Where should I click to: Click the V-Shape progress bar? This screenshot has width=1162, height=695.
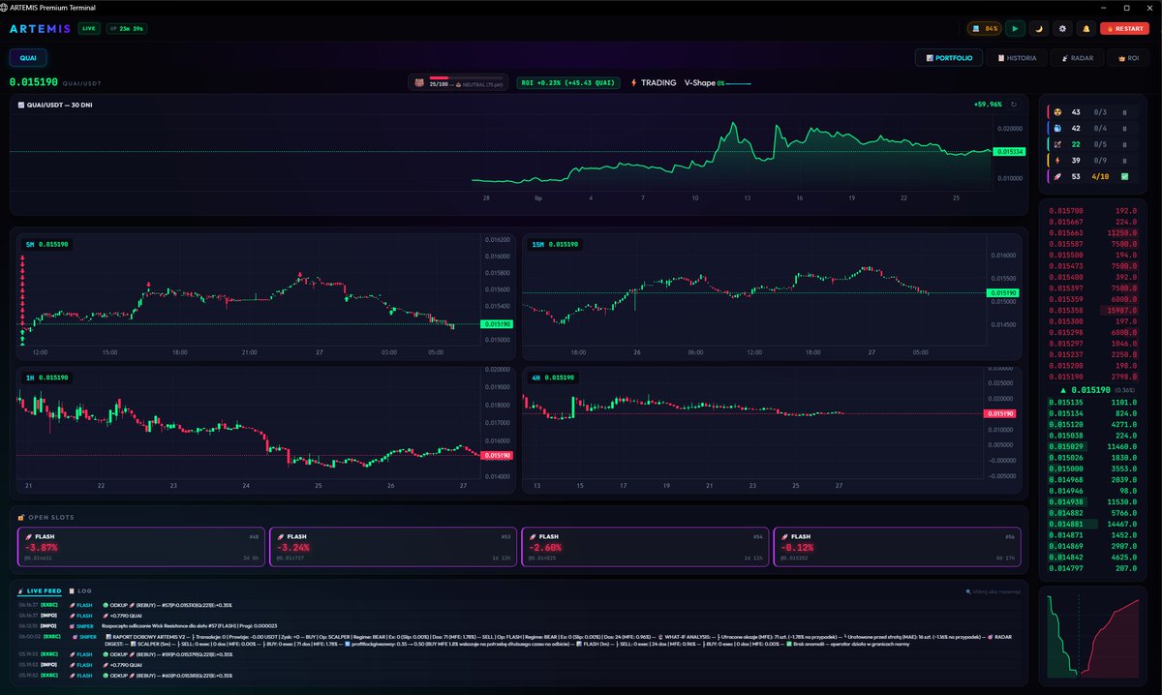pyautogui.click(x=739, y=83)
